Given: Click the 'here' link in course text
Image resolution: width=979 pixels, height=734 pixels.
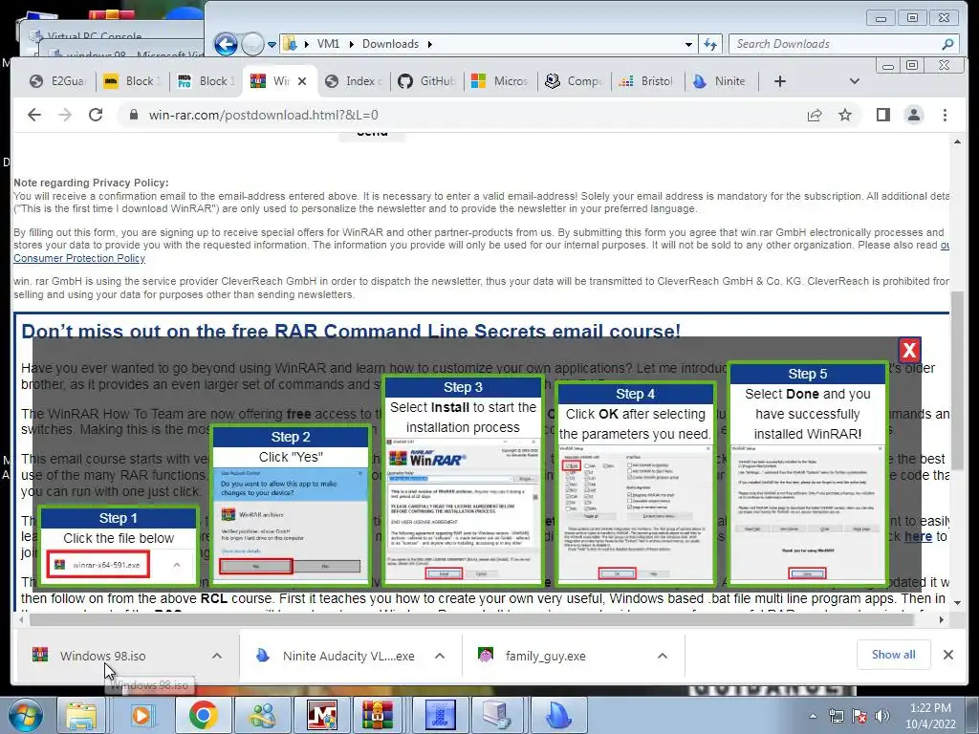Looking at the screenshot, I should click(x=918, y=536).
